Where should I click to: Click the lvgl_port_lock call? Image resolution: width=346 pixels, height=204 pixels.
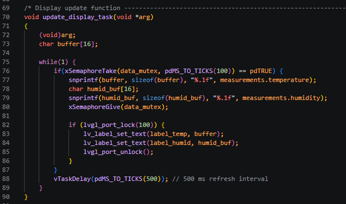pos(109,125)
